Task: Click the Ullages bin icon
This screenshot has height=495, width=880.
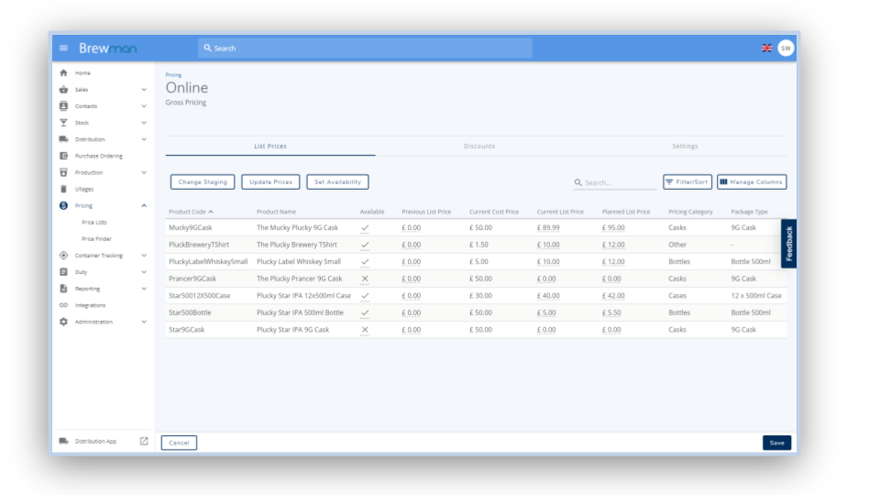Action: (63, 189)
